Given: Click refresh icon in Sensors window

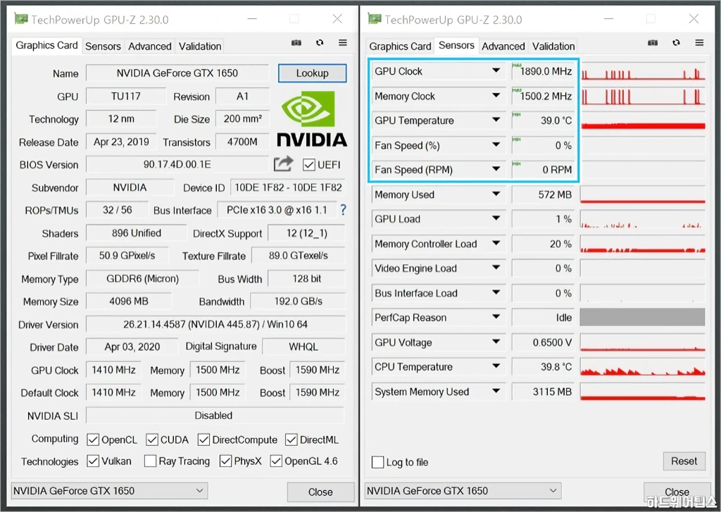Looking at the screenshot, I should coord(676,43).
